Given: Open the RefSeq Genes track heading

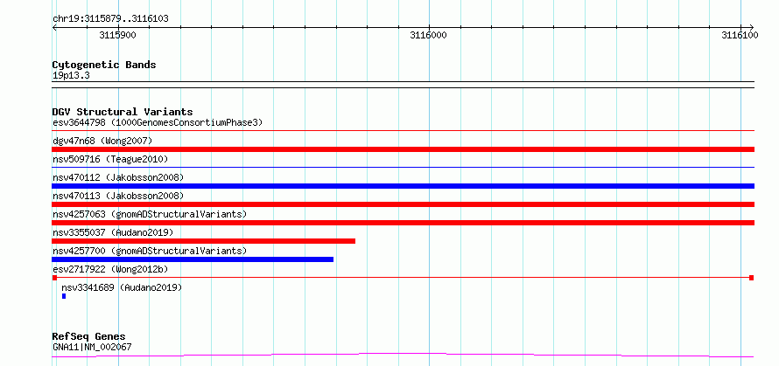Looking at the screenshot, I should click(89, 336).
